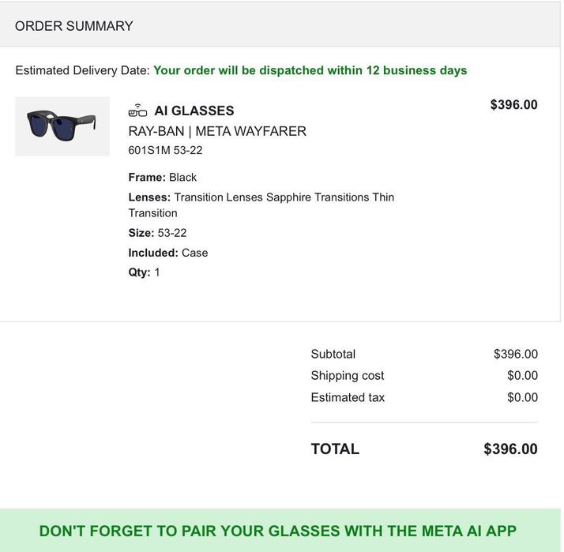Click the dispatch within 12 business days notice

tap(310, 70)
